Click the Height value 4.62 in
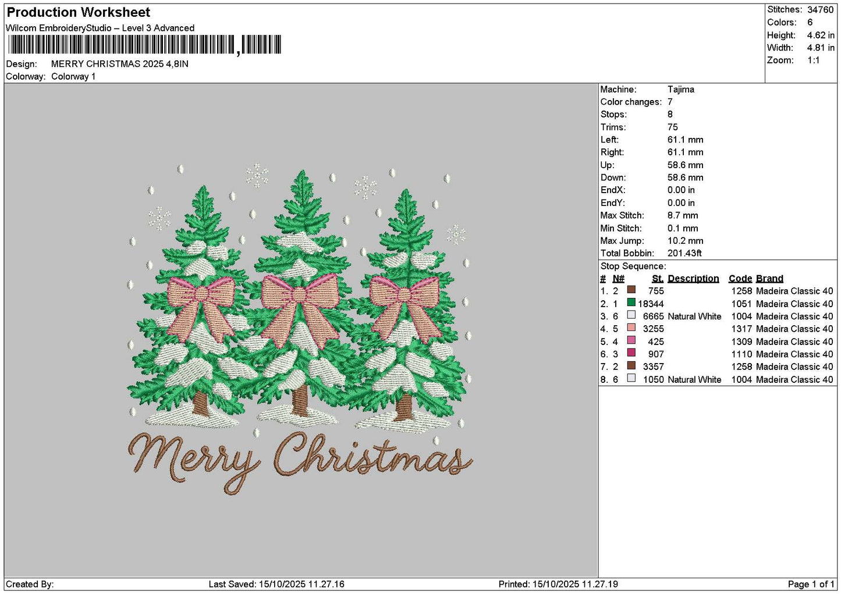The image size is (841, 594). tap(821, 35)
